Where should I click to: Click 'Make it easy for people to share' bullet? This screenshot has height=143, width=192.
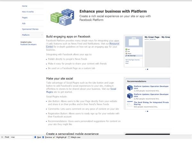tap(77, 64)
